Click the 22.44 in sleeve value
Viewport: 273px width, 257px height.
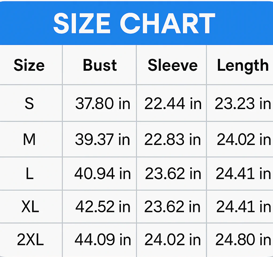173,103
